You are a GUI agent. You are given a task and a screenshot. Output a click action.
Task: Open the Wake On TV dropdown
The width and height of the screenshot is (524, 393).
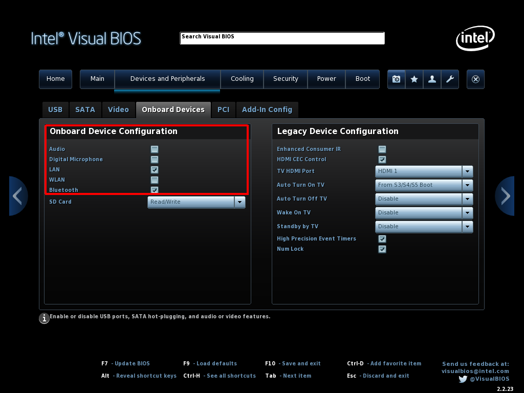(x=424, y=212)
